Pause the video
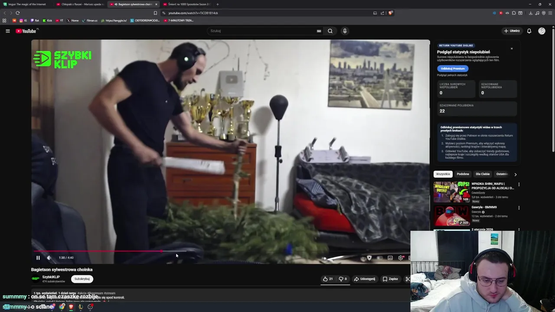The image size is (555, 312). (x=38, y=258)
